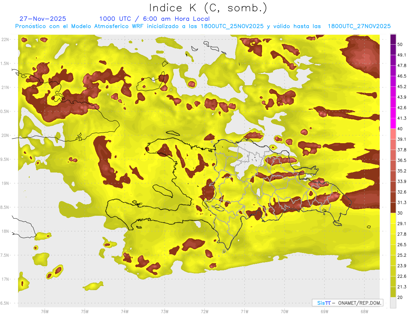Click the '19N' latitude axis label
Screen dimensions: 409x316
click(5, 183)
